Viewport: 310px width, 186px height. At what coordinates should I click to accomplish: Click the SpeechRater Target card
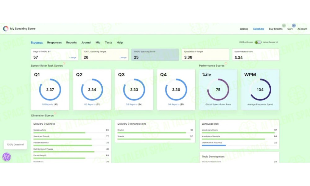tap(206, 55)
